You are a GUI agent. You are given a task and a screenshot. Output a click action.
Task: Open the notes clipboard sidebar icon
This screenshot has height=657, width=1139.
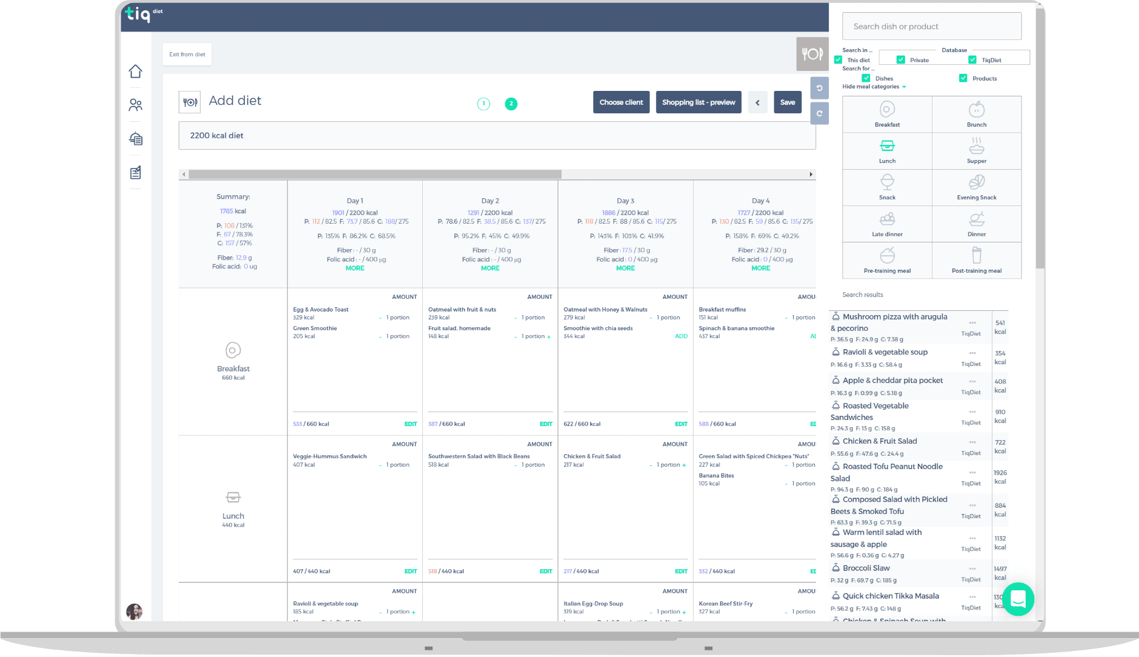[x=135, y=173]
